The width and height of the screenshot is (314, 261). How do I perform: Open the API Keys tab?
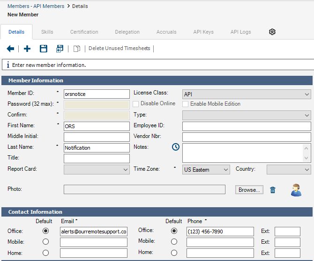point(203,32)
